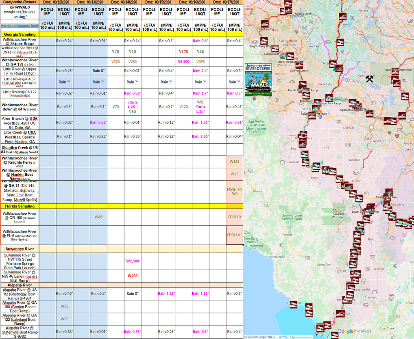Select the Alapaha River section header
This screenshot has height=339, width=414.
pyautogui.click(x=20, y=285)
